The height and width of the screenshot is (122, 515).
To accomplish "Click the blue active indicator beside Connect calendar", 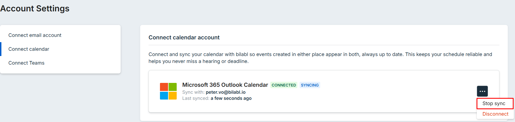I will click(1, 49).
